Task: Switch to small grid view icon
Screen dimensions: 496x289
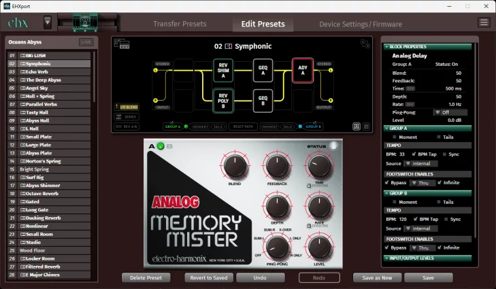Action: [367, 126]
